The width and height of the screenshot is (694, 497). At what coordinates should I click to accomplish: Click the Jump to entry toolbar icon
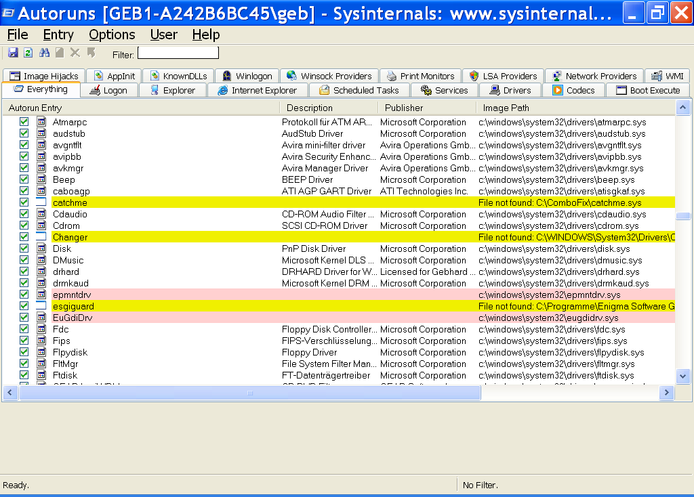[91, 53]
